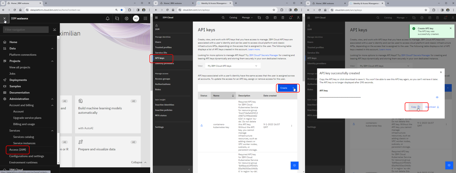Image resolution: width=456 pixels, height=173 pixels.
Task: Collapse the middle IAM sidebar with chevron
Action: [x=189, y=169]
